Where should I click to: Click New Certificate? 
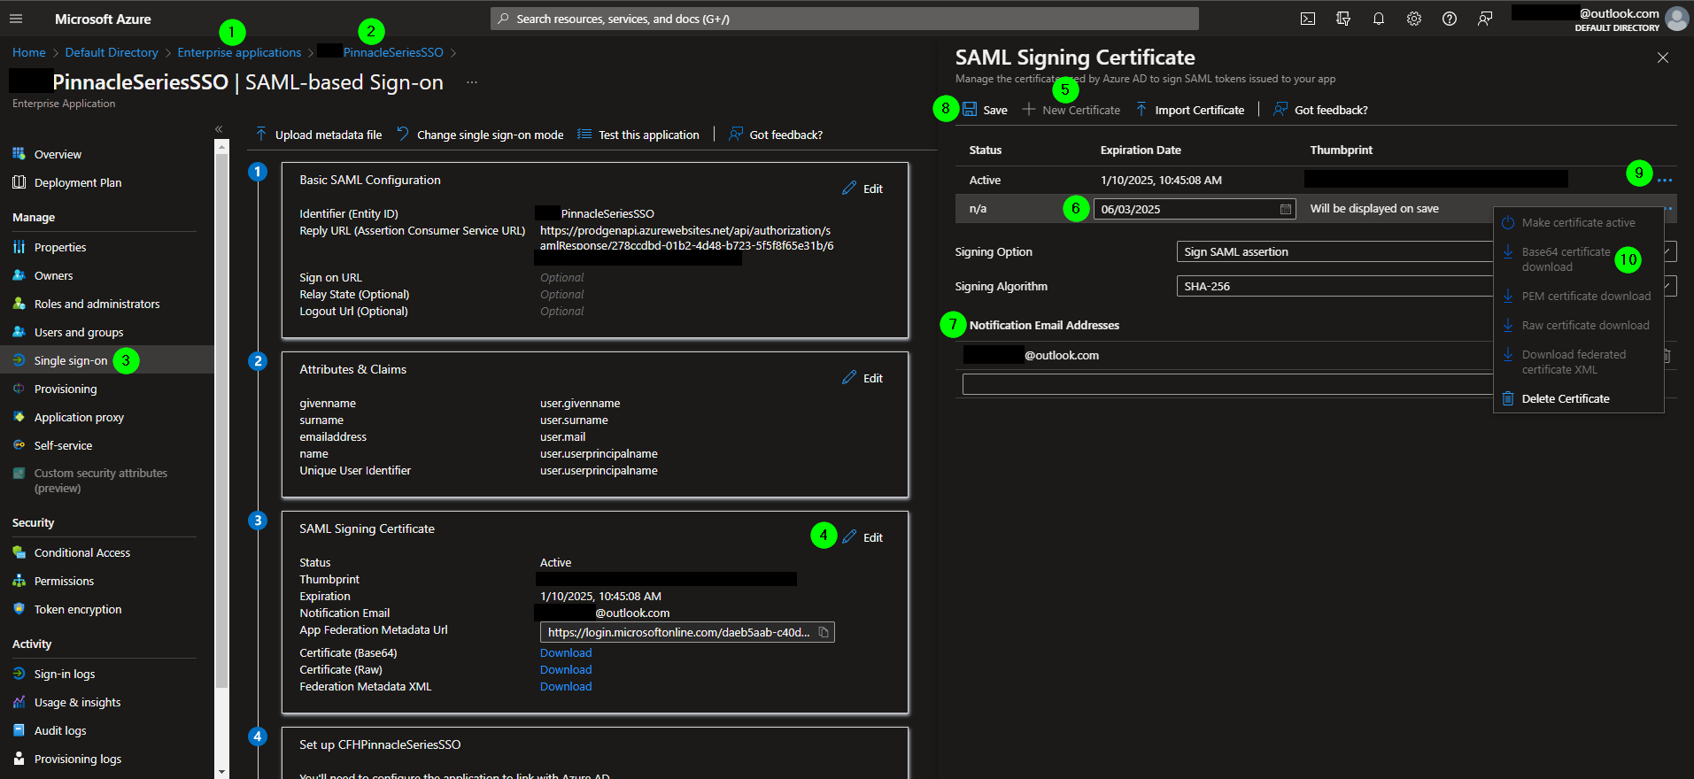click(x=1071, y=110)
